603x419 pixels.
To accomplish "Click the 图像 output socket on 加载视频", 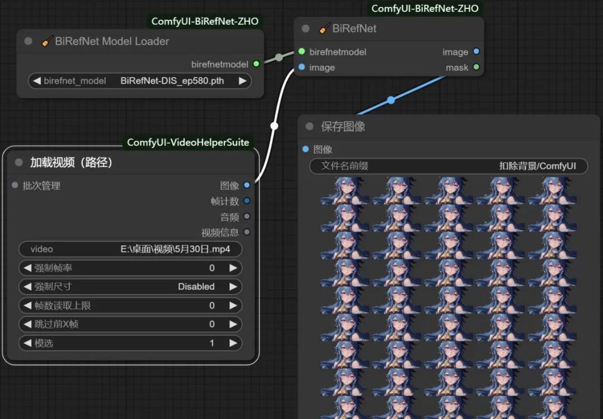I will point(247,185).
